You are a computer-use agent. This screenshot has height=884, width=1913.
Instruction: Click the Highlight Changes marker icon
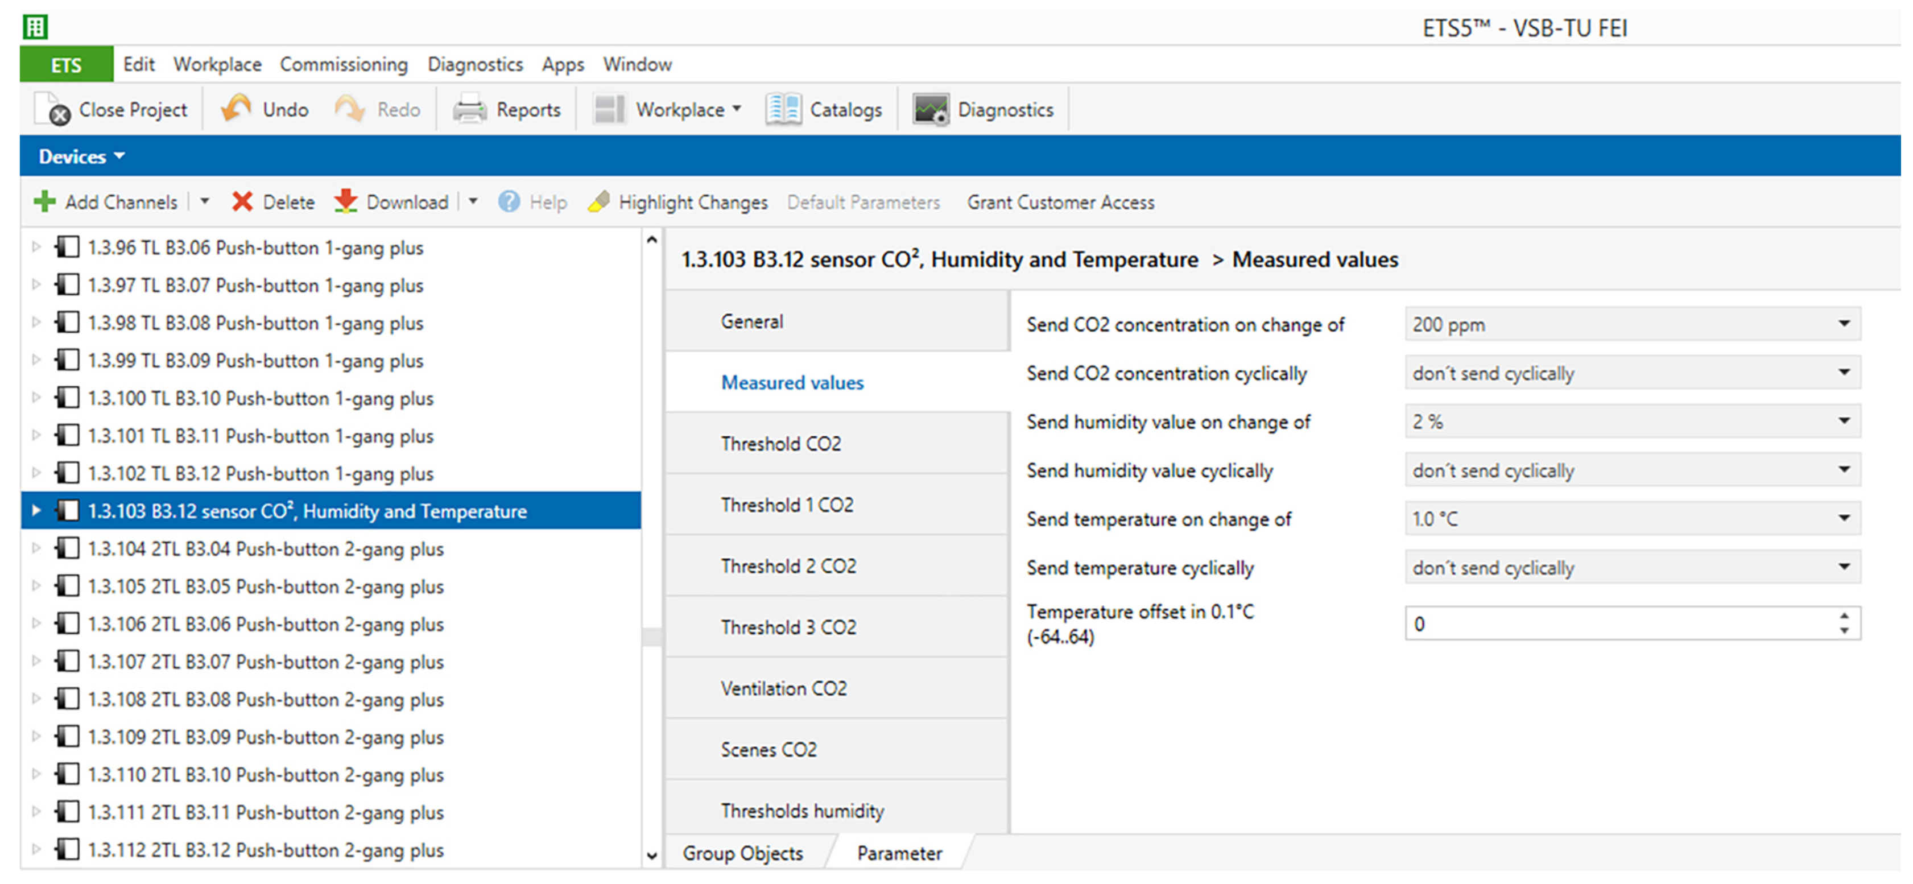(x=600, y=202)
